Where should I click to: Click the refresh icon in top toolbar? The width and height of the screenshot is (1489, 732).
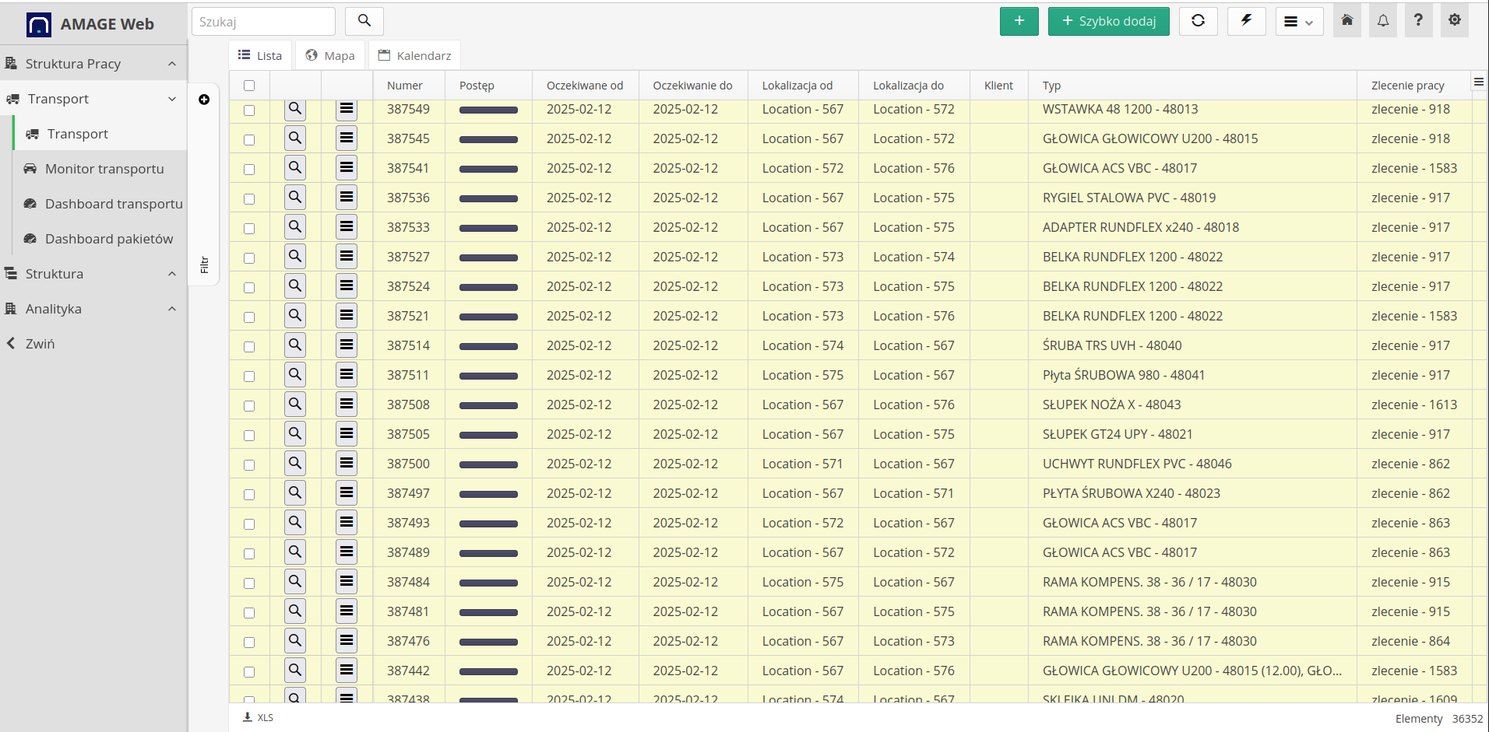click(1198, 21)
